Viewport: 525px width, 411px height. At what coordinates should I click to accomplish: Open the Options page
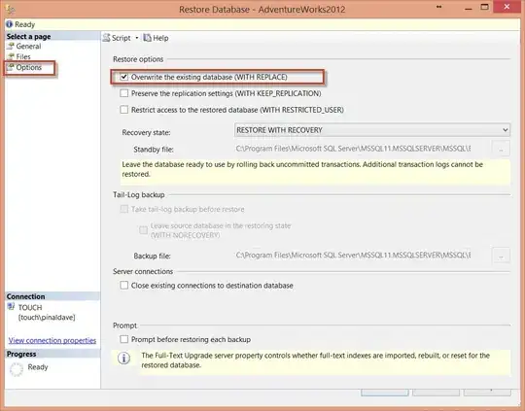coord(29,67)
